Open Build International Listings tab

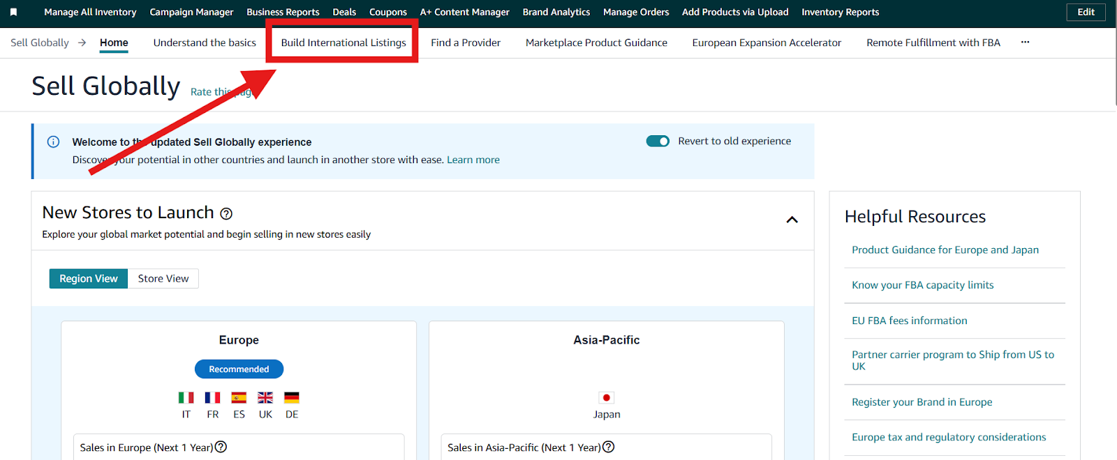343,43
